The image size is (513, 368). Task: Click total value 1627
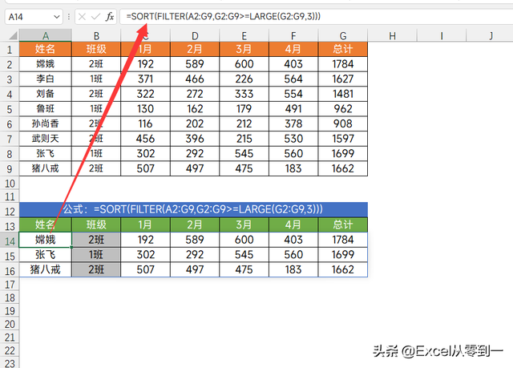(343, 79)
